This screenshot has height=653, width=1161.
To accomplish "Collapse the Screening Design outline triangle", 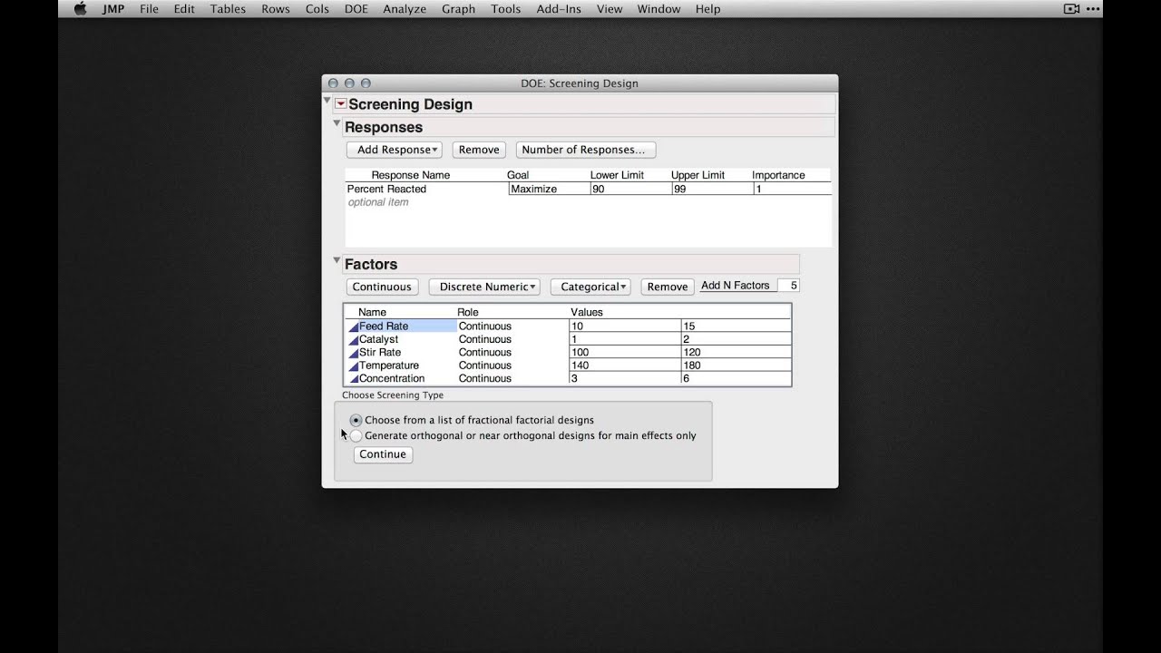I will (x=327, y=101).
